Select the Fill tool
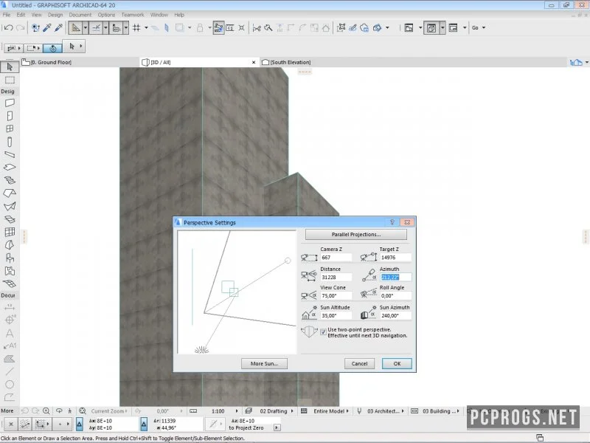Viewport: 590px width, 443px height. coord(10,359)
